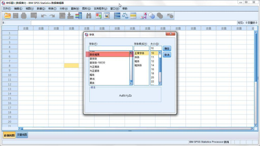Choose the 粗体 font style
This screenshot has width=260, height=146.
141,61
